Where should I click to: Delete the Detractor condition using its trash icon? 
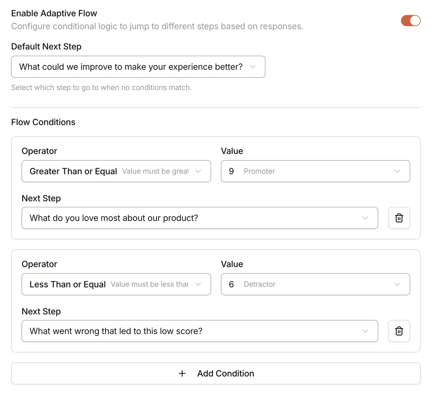(x=399, y=331)
